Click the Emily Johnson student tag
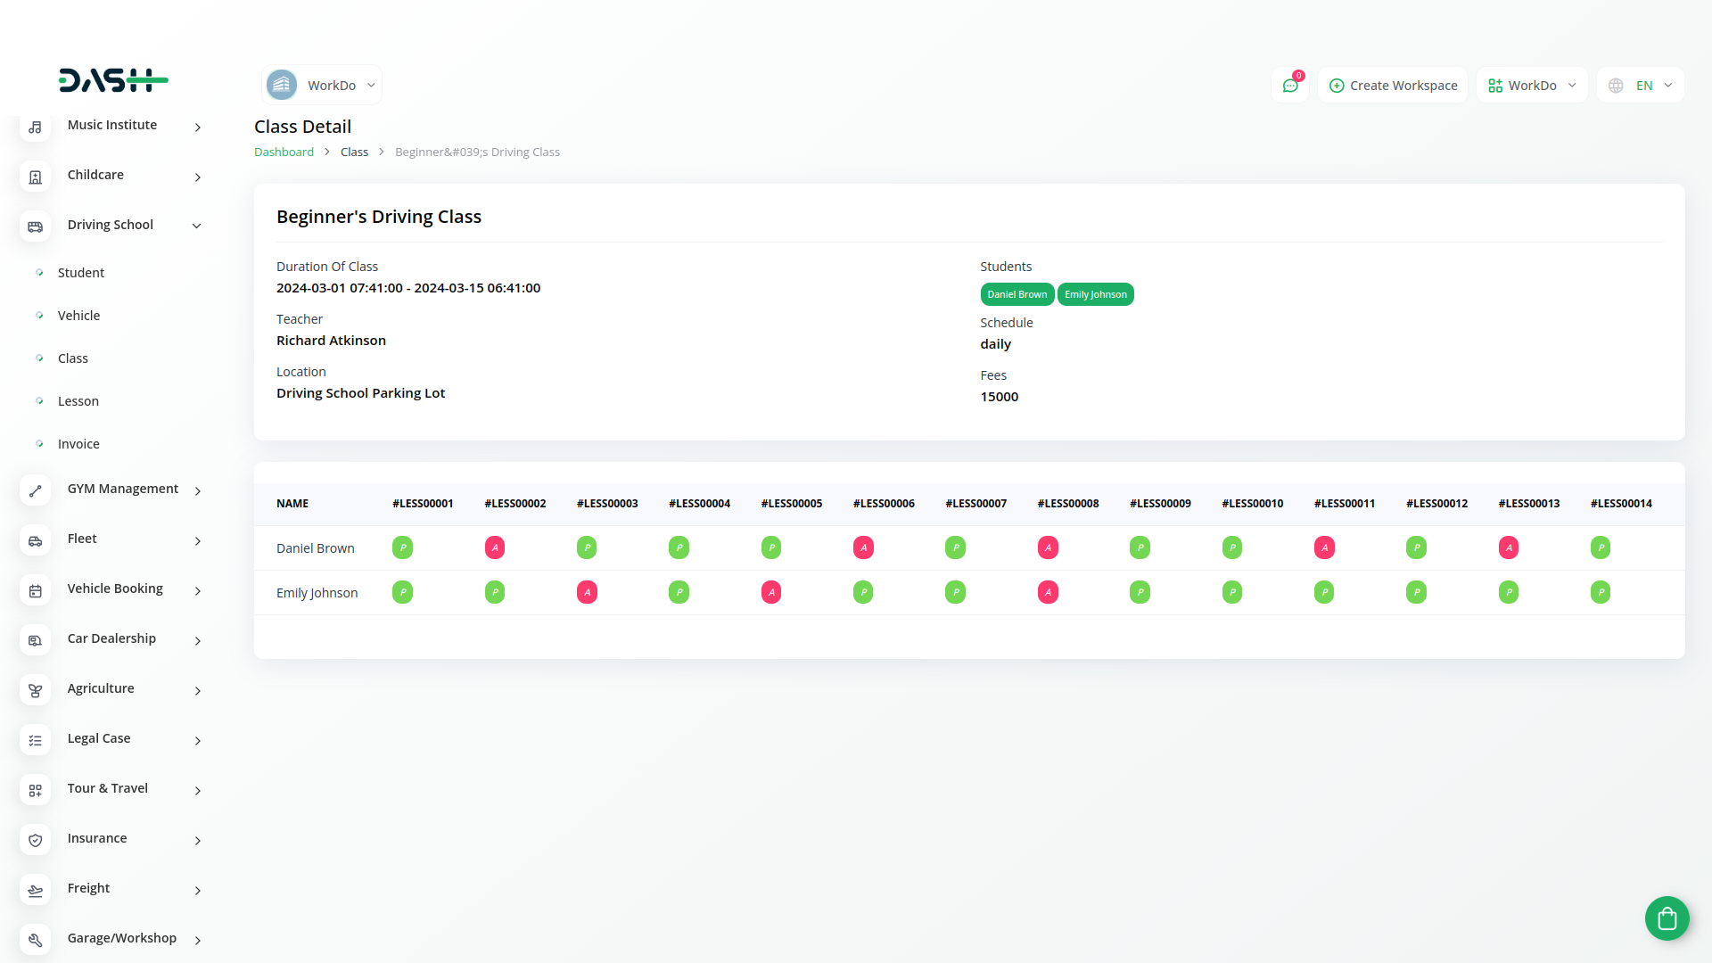 (1095, 294)
